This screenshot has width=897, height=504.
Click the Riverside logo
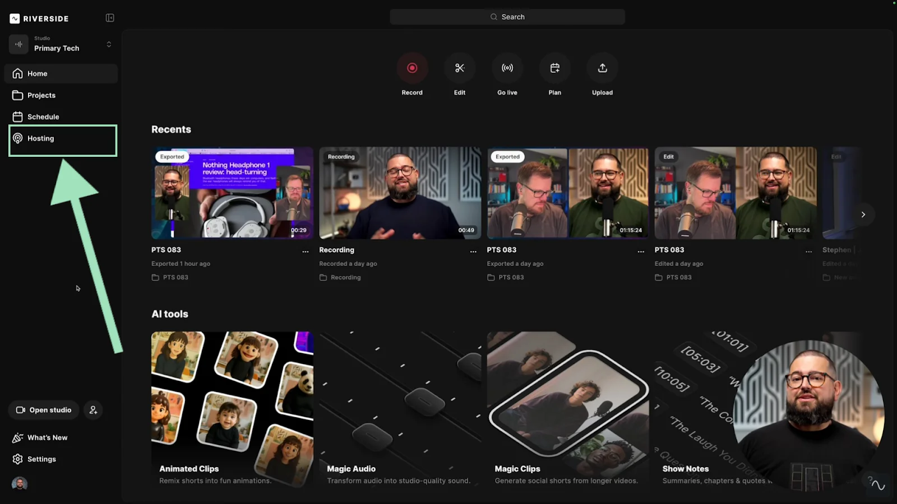(x=39, y=18)
